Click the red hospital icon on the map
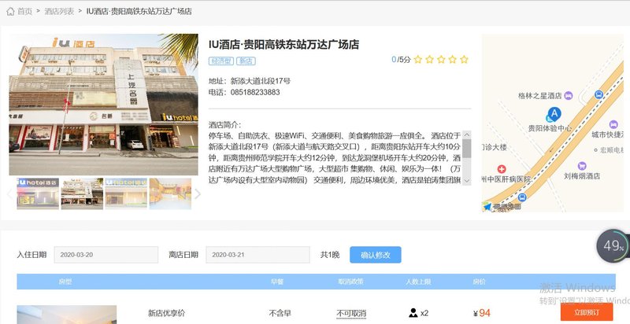This screenshot has height=324, width=630. 502,169
